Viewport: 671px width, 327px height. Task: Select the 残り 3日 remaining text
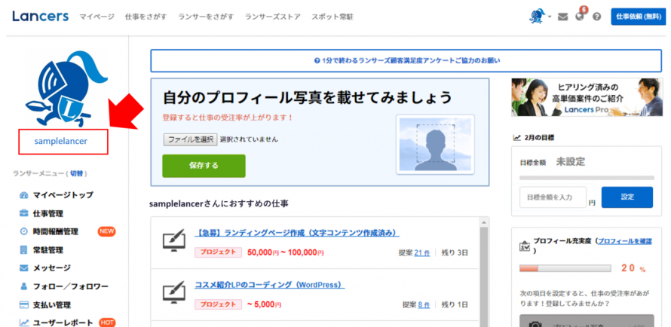[x=455, y=253]
